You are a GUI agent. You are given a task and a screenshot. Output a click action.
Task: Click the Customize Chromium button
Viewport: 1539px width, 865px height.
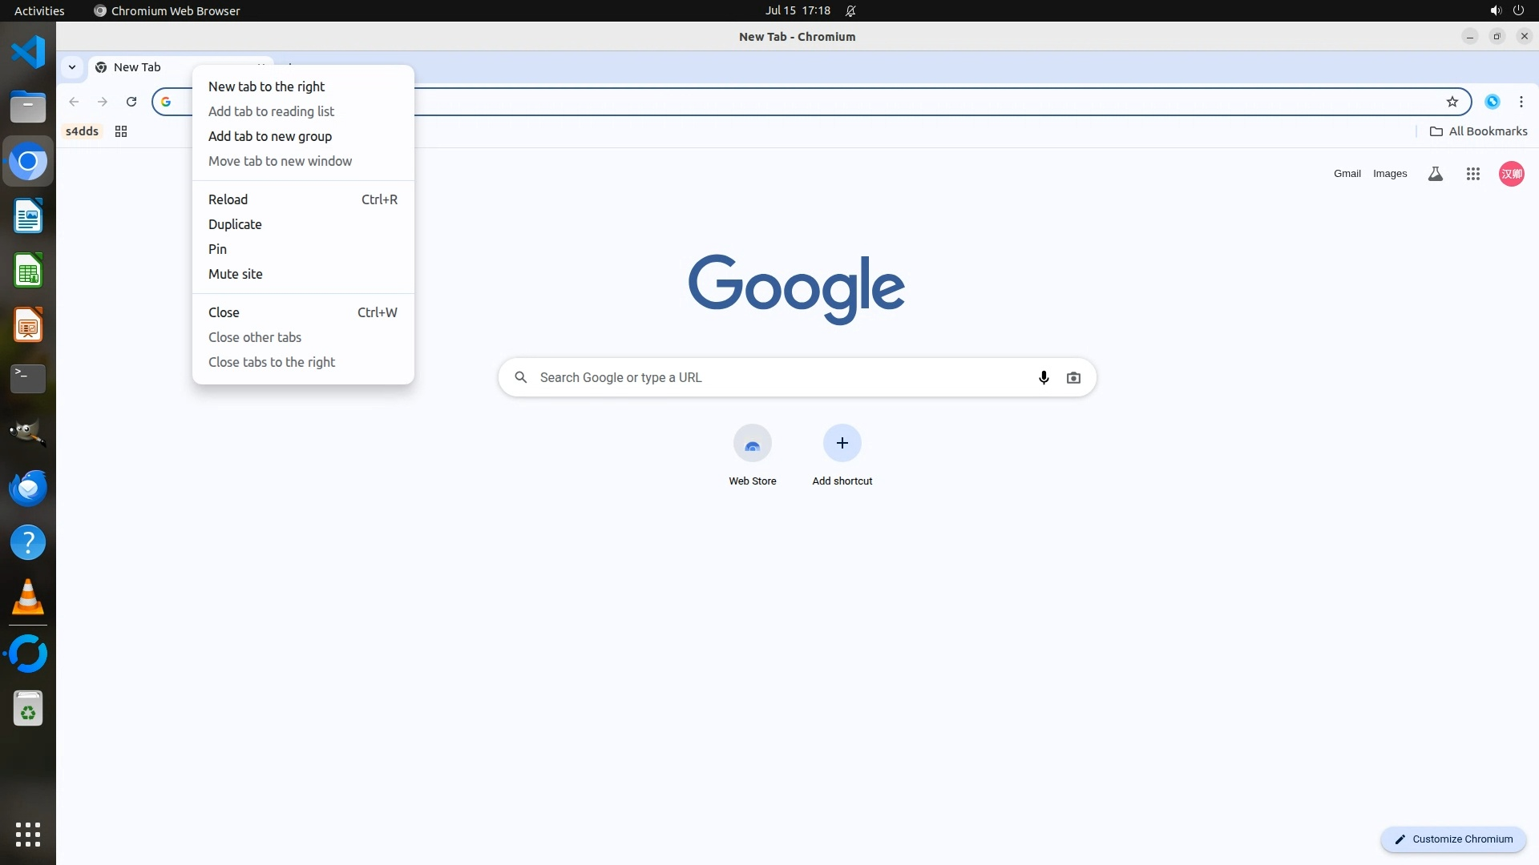tap(1452, 839)
